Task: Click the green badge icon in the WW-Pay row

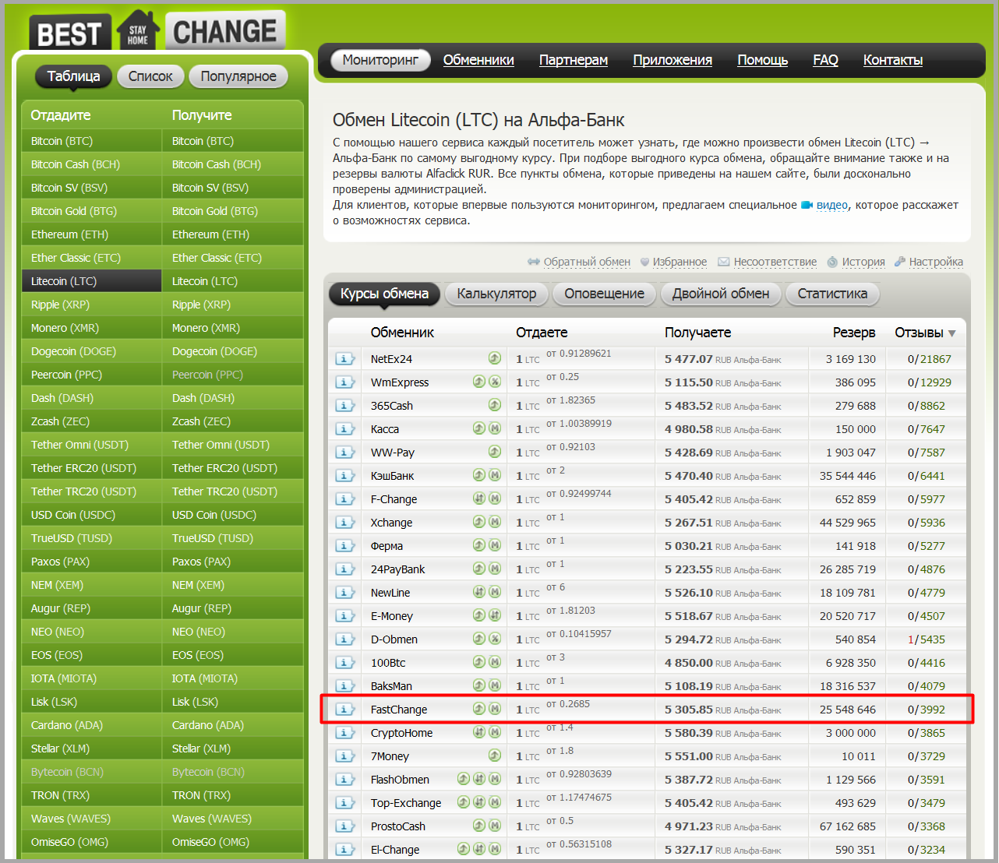Action: (494, 452)
